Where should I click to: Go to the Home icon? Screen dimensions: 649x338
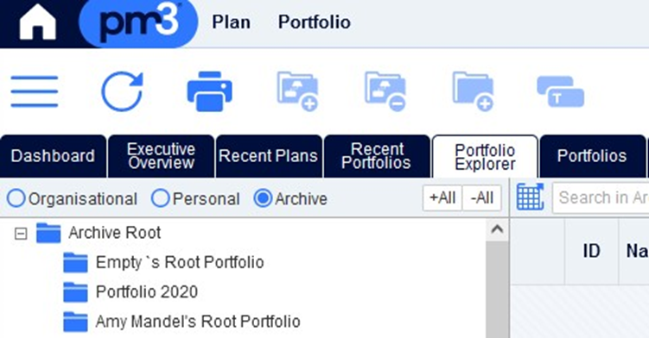point(37,22)
